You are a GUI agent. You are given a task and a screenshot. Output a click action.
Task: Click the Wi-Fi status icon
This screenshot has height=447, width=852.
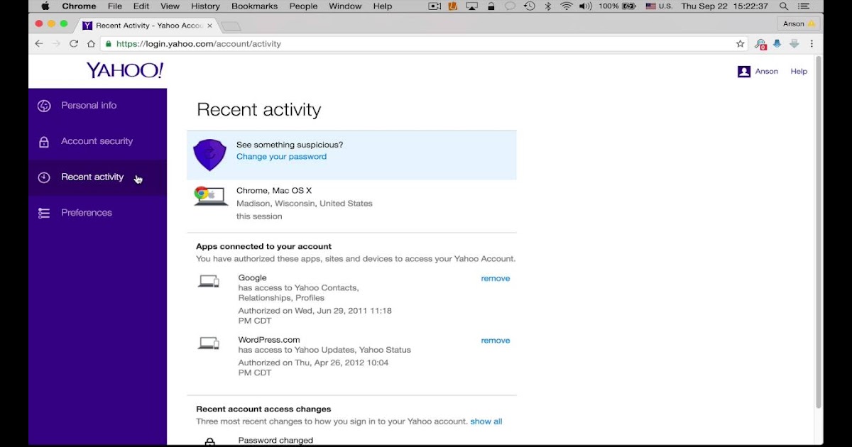(x=566, y=6)
